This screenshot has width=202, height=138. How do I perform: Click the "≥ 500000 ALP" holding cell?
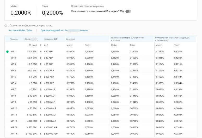51,134
